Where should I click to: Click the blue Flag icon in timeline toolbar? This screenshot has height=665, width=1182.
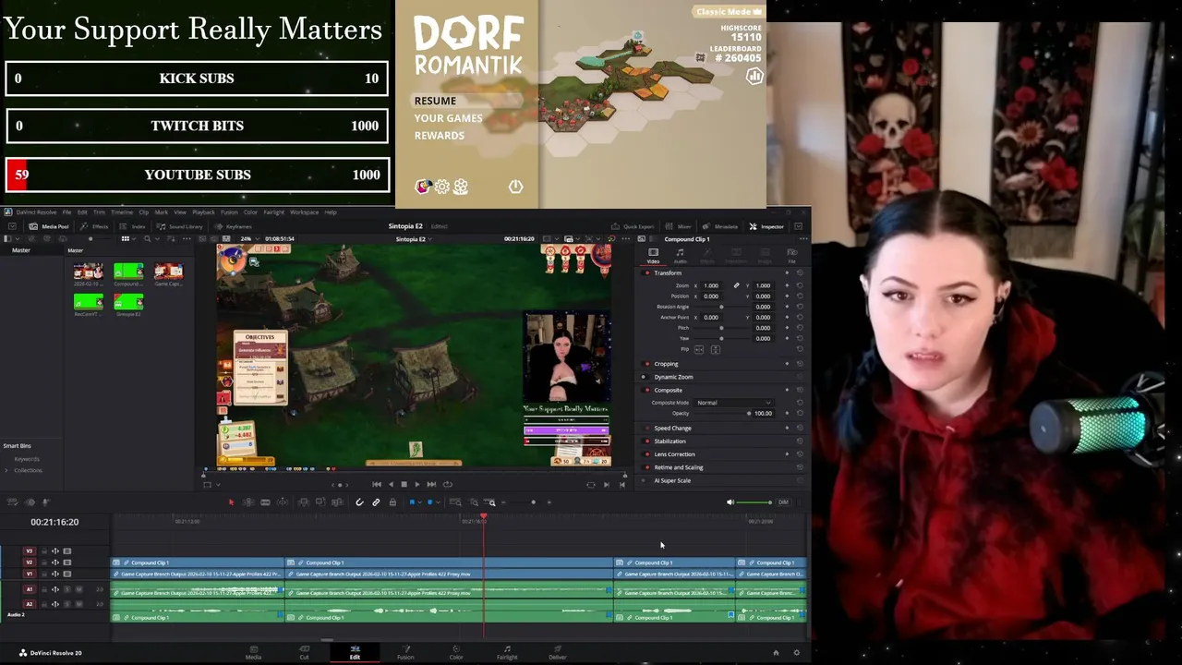(412, 502)
